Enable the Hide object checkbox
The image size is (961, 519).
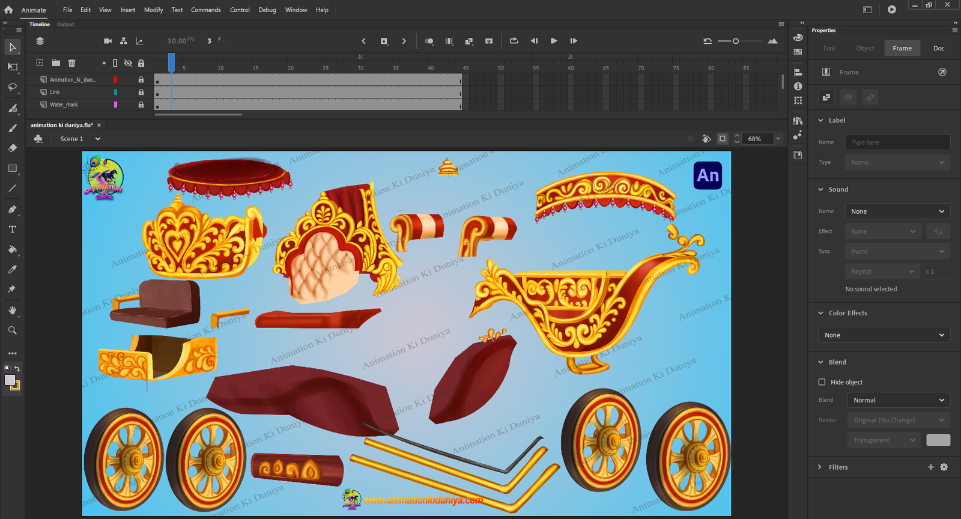[822, 382]
